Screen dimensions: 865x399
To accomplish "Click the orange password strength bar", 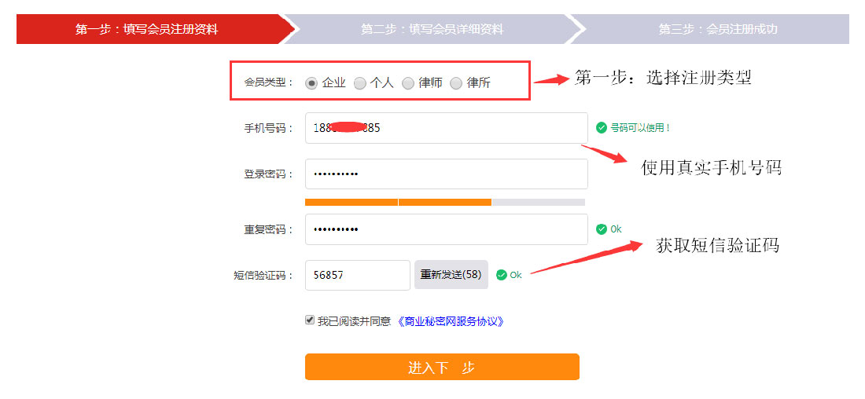I will click(399, 203).
